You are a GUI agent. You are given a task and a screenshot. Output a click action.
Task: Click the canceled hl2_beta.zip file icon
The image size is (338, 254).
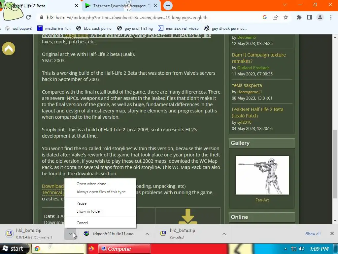pyautogui.click(x=163, y=233)
